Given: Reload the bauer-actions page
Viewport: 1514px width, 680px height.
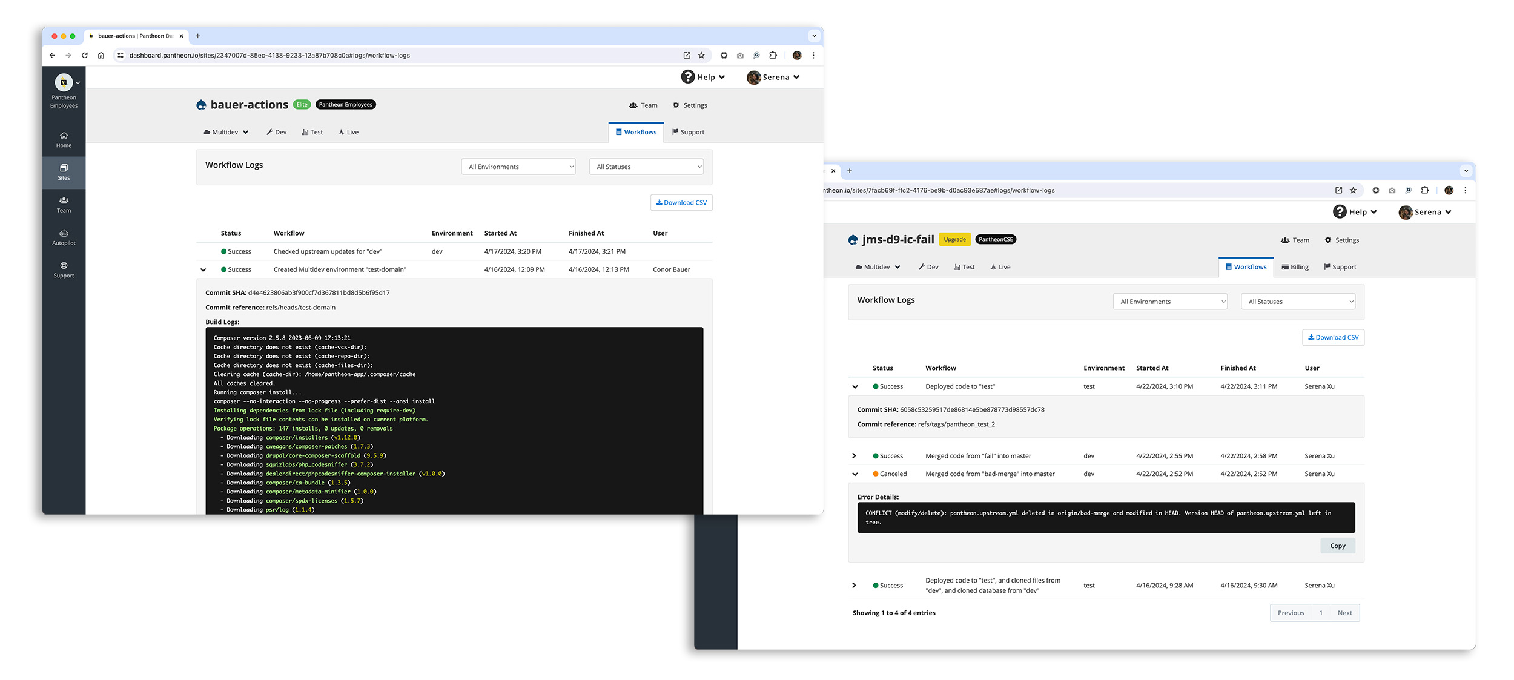Looking at the screenshot, I should [85, 55].
